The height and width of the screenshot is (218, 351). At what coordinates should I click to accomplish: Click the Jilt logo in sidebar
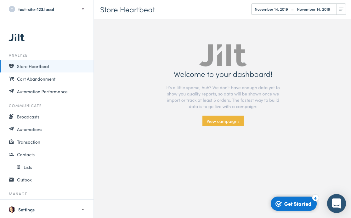pos(17,37)
